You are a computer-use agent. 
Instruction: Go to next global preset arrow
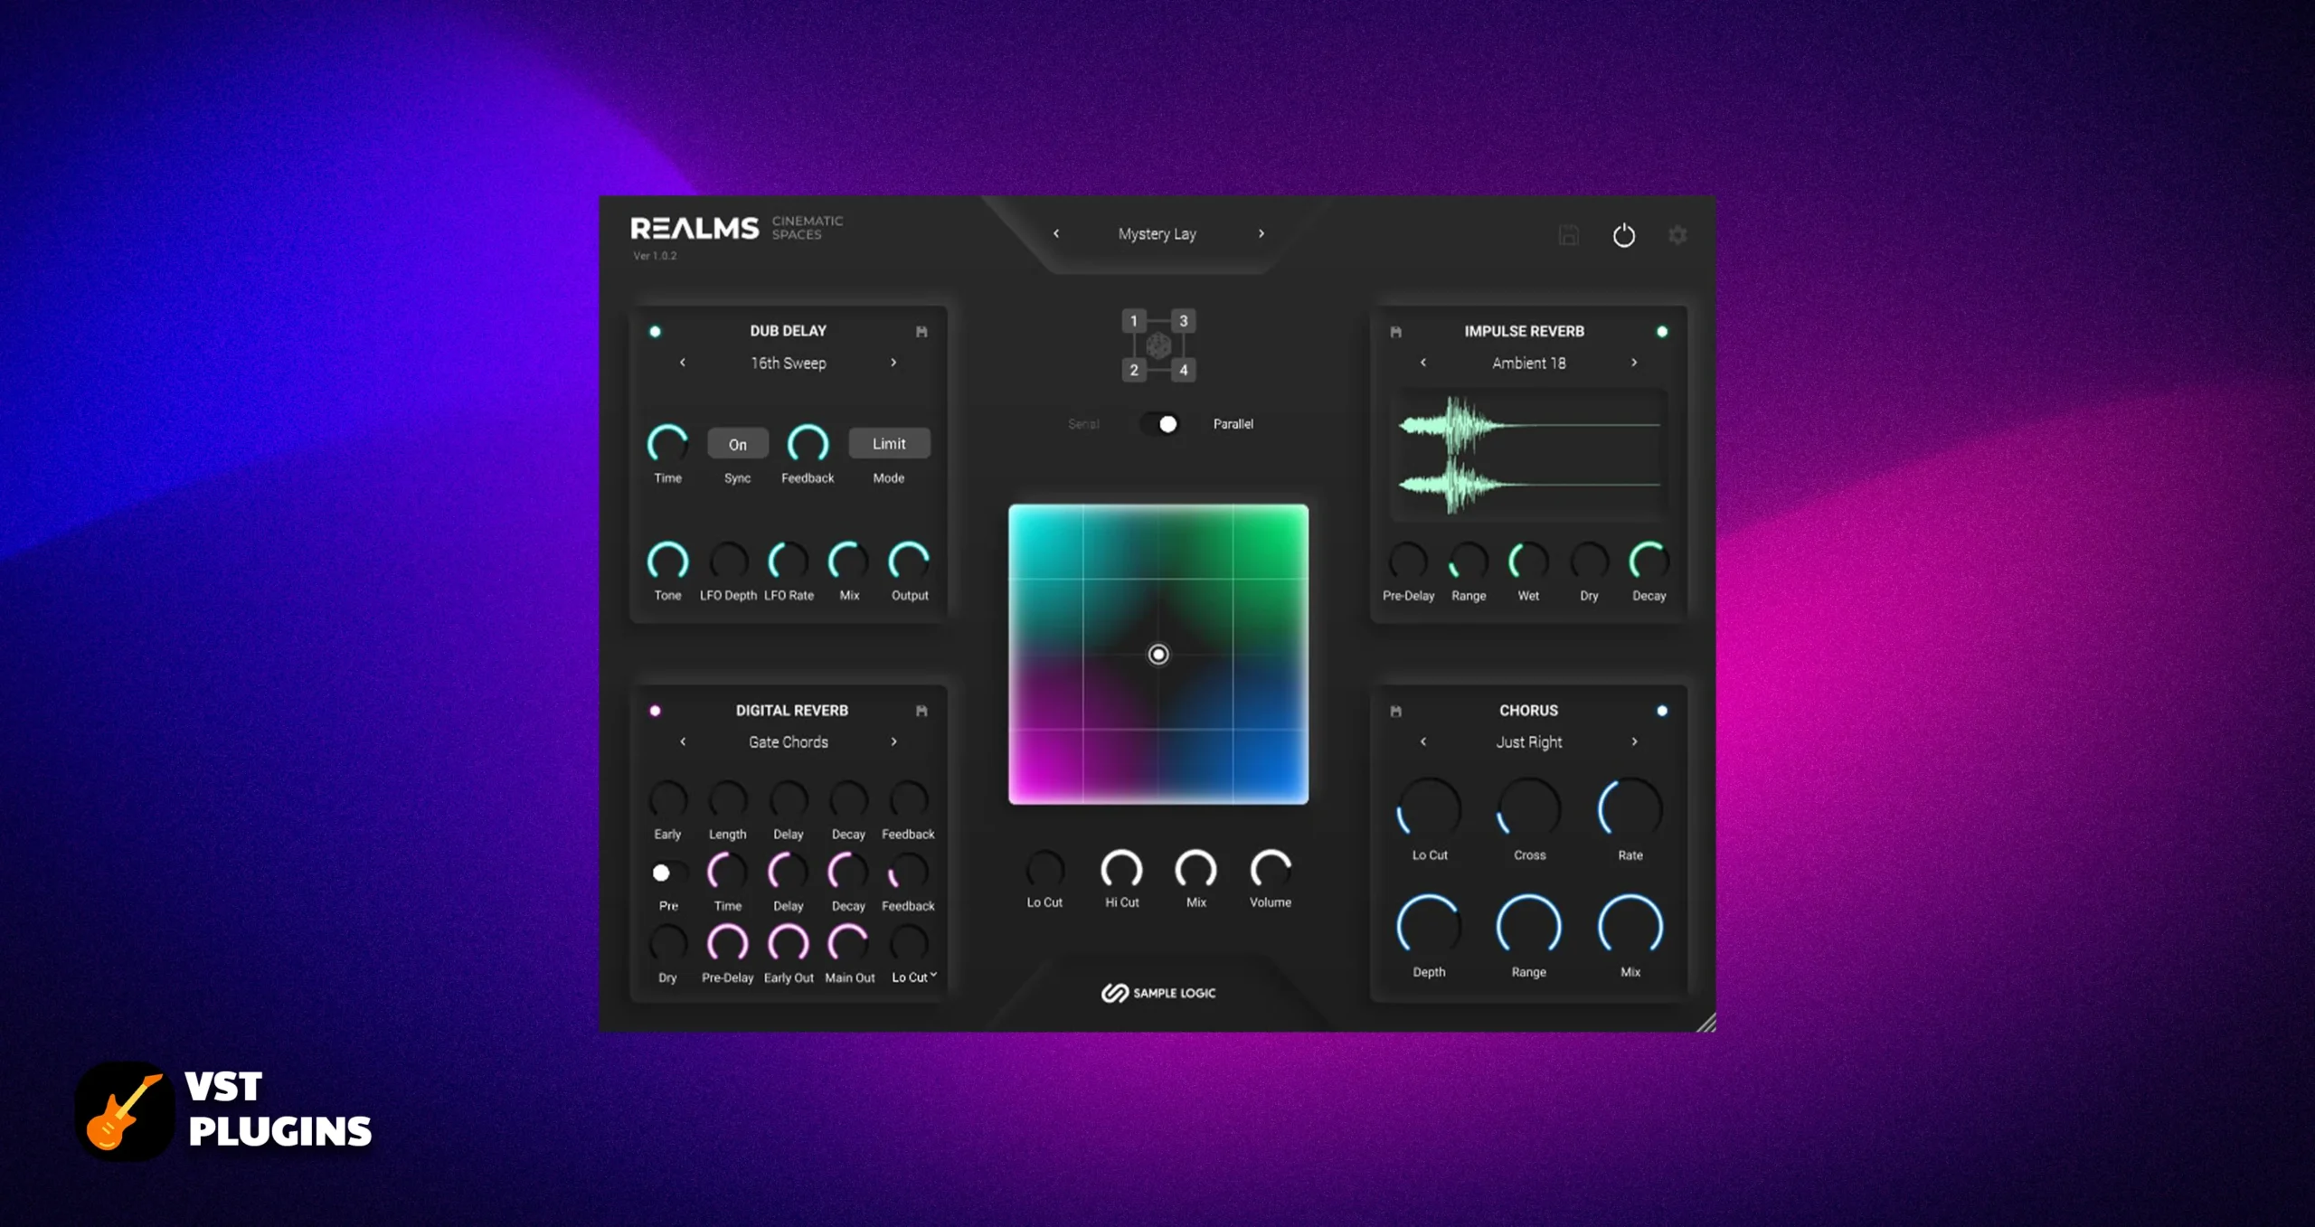(1261, 233)
